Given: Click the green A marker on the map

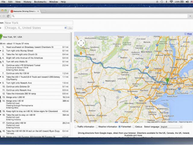Looking at the screenshot, I should [167, 81].
